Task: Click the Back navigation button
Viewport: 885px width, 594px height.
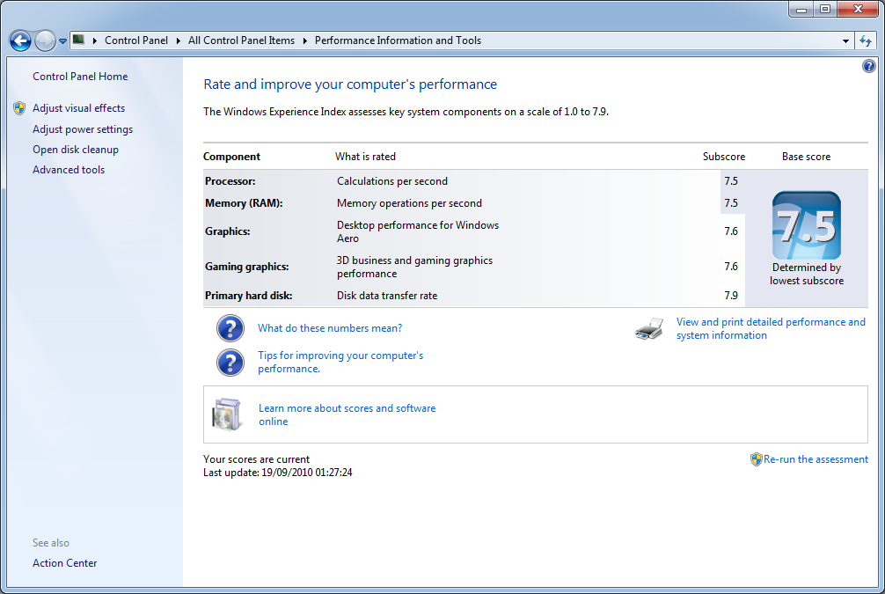Action: click(x=19, y=40)
